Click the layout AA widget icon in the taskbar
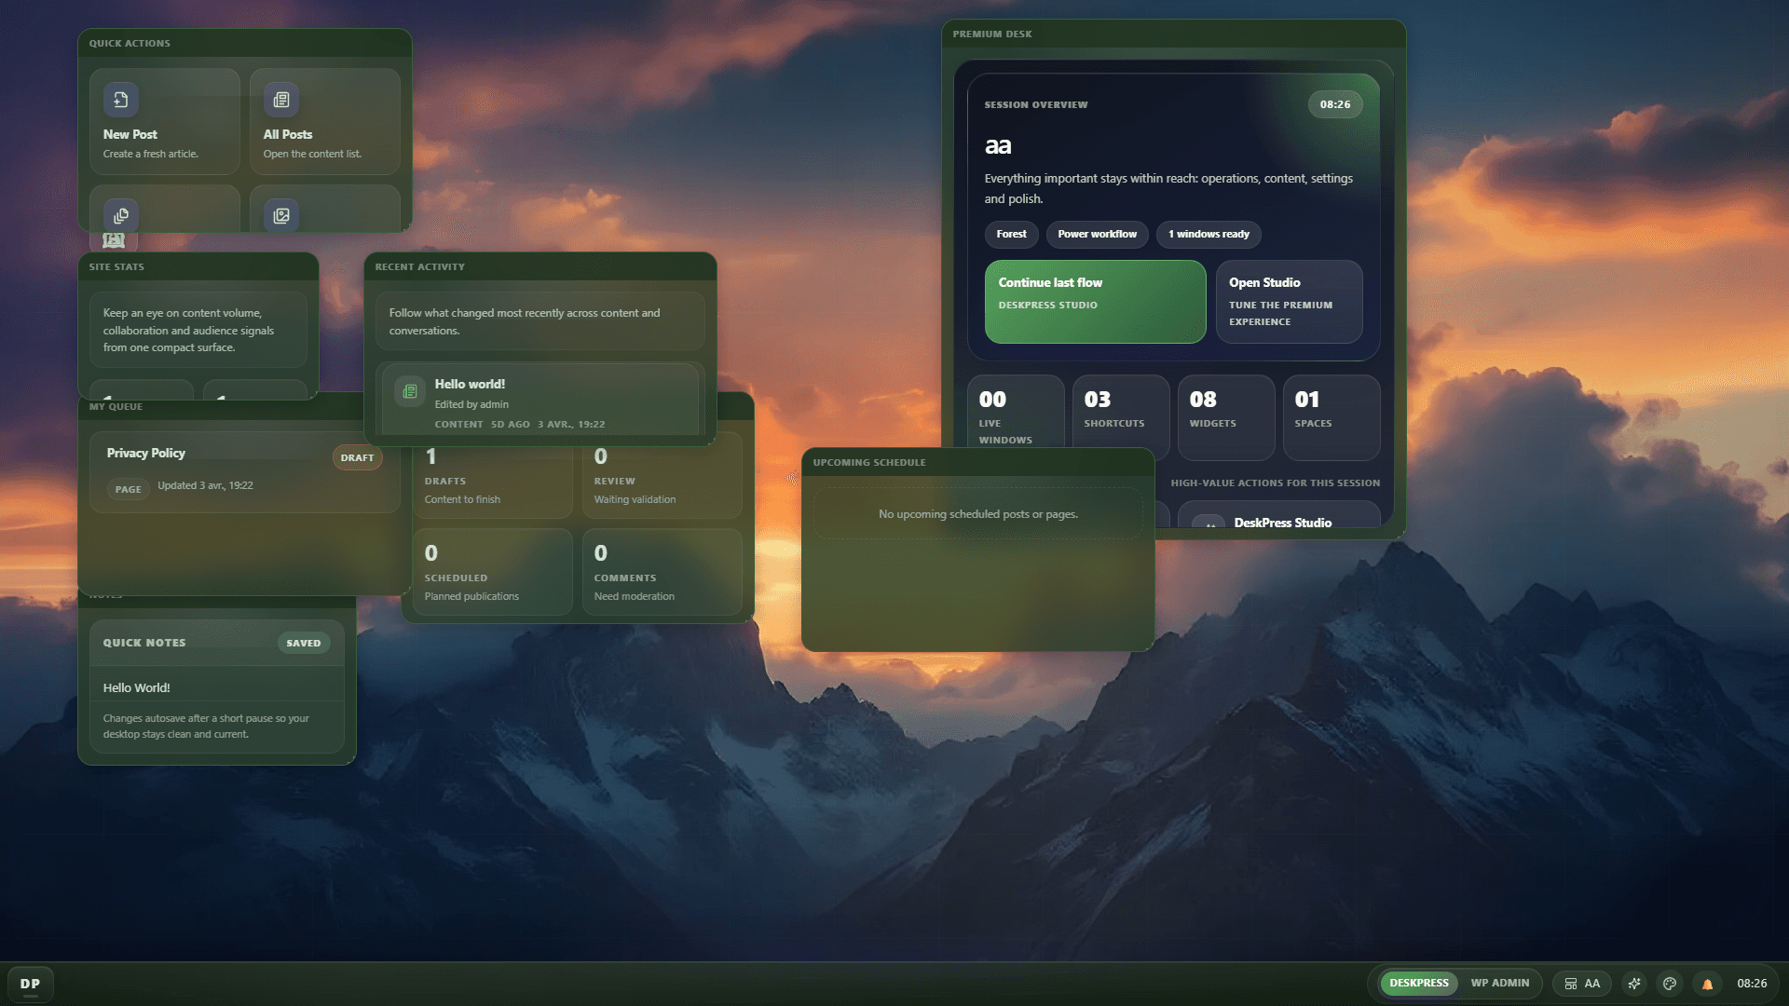Viewport: 1789px width, 1006px height. click(1581, 984)
